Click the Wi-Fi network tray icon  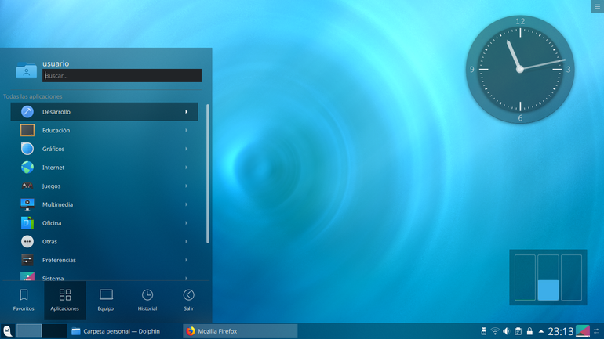coord(495,331)
